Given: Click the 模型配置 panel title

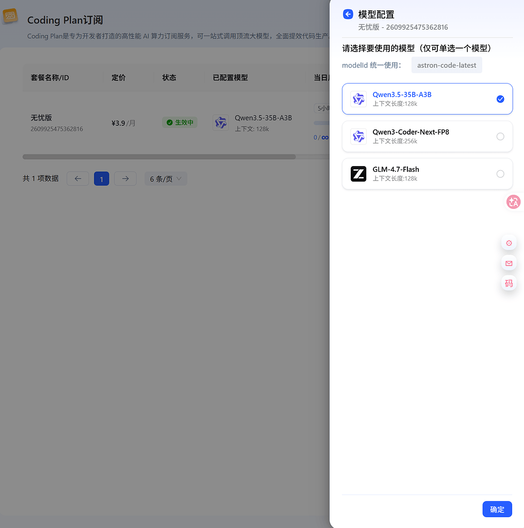Looking at the screenshot, I should click(x=376, y=14).
